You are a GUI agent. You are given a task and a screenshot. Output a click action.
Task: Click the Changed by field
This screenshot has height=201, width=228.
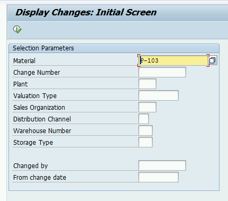click(162, 165)
